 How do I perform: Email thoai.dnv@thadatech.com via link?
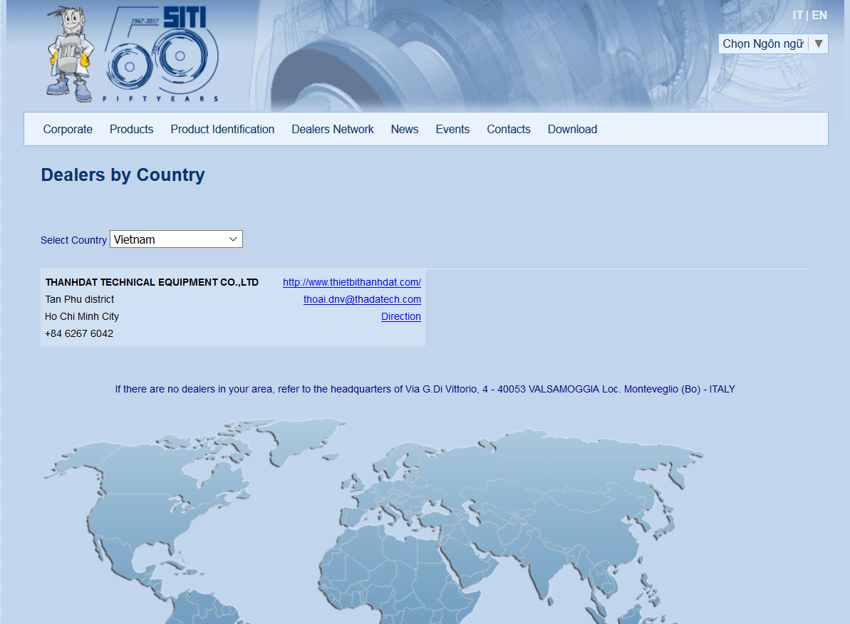pos(362,299)
